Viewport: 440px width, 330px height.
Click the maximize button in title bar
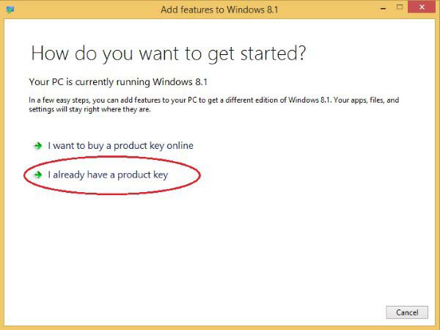click(x=400, y=7)
